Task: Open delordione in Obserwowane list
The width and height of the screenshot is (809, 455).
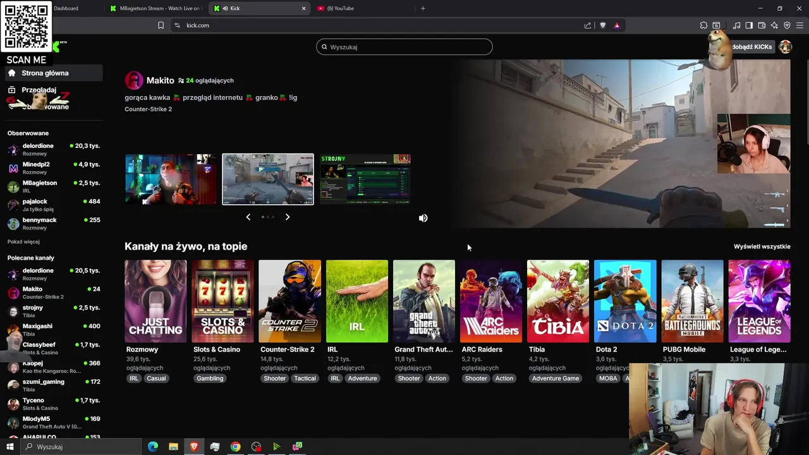Action: [x=54, y=149]
